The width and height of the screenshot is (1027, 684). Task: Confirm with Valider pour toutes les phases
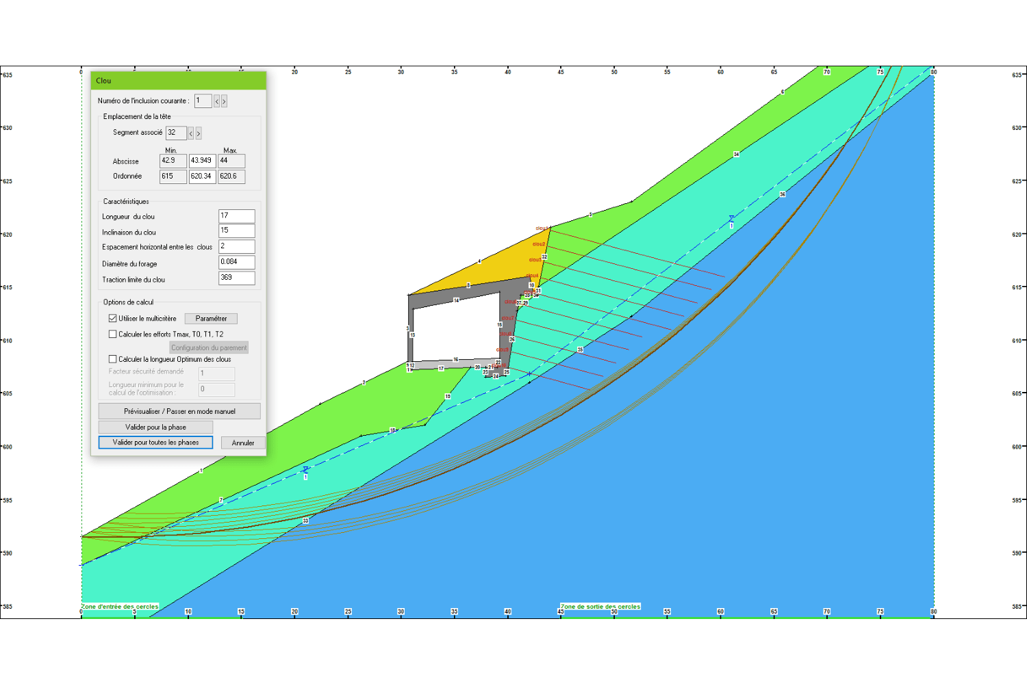[155, 443]
